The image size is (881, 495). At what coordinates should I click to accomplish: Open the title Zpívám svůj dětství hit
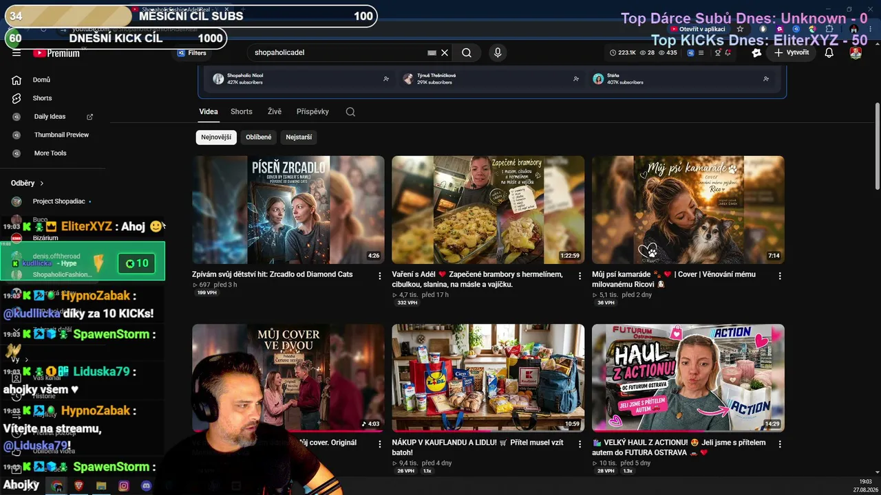coord(273,274)
